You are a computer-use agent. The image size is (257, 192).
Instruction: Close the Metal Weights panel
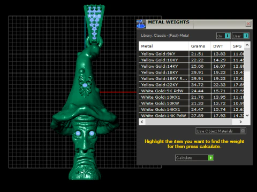click(248, 23)
